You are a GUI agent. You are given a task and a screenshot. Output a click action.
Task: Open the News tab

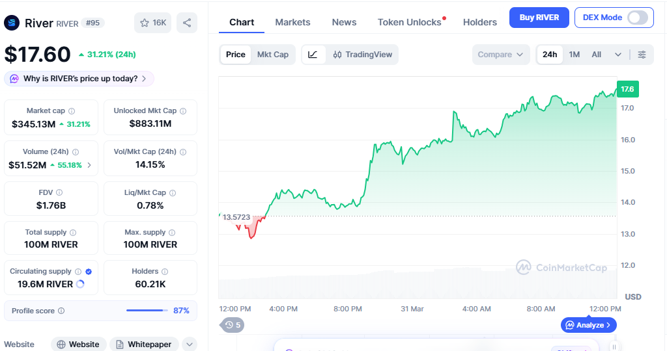pos(344,22)
